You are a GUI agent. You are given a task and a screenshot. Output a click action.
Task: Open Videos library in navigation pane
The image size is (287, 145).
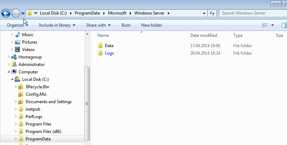click(x=29, y=50)
